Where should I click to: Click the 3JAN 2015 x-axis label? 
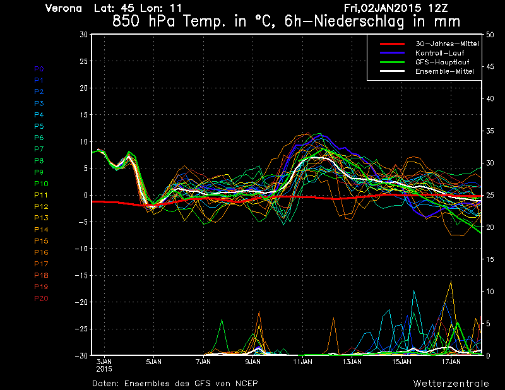pyautogui.click(x=104, y=365)
